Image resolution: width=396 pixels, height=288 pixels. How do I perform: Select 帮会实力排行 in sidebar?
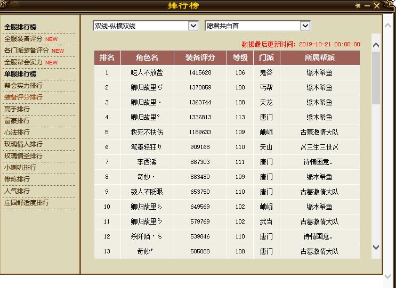pos(23,86)
